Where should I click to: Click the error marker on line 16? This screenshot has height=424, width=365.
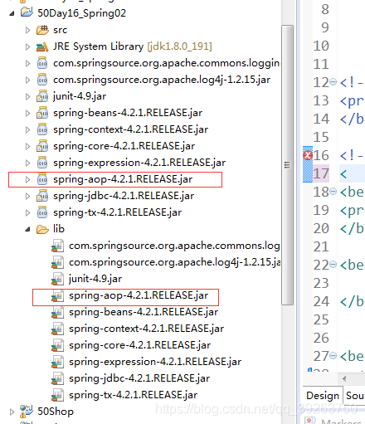(x=308, y=155)
